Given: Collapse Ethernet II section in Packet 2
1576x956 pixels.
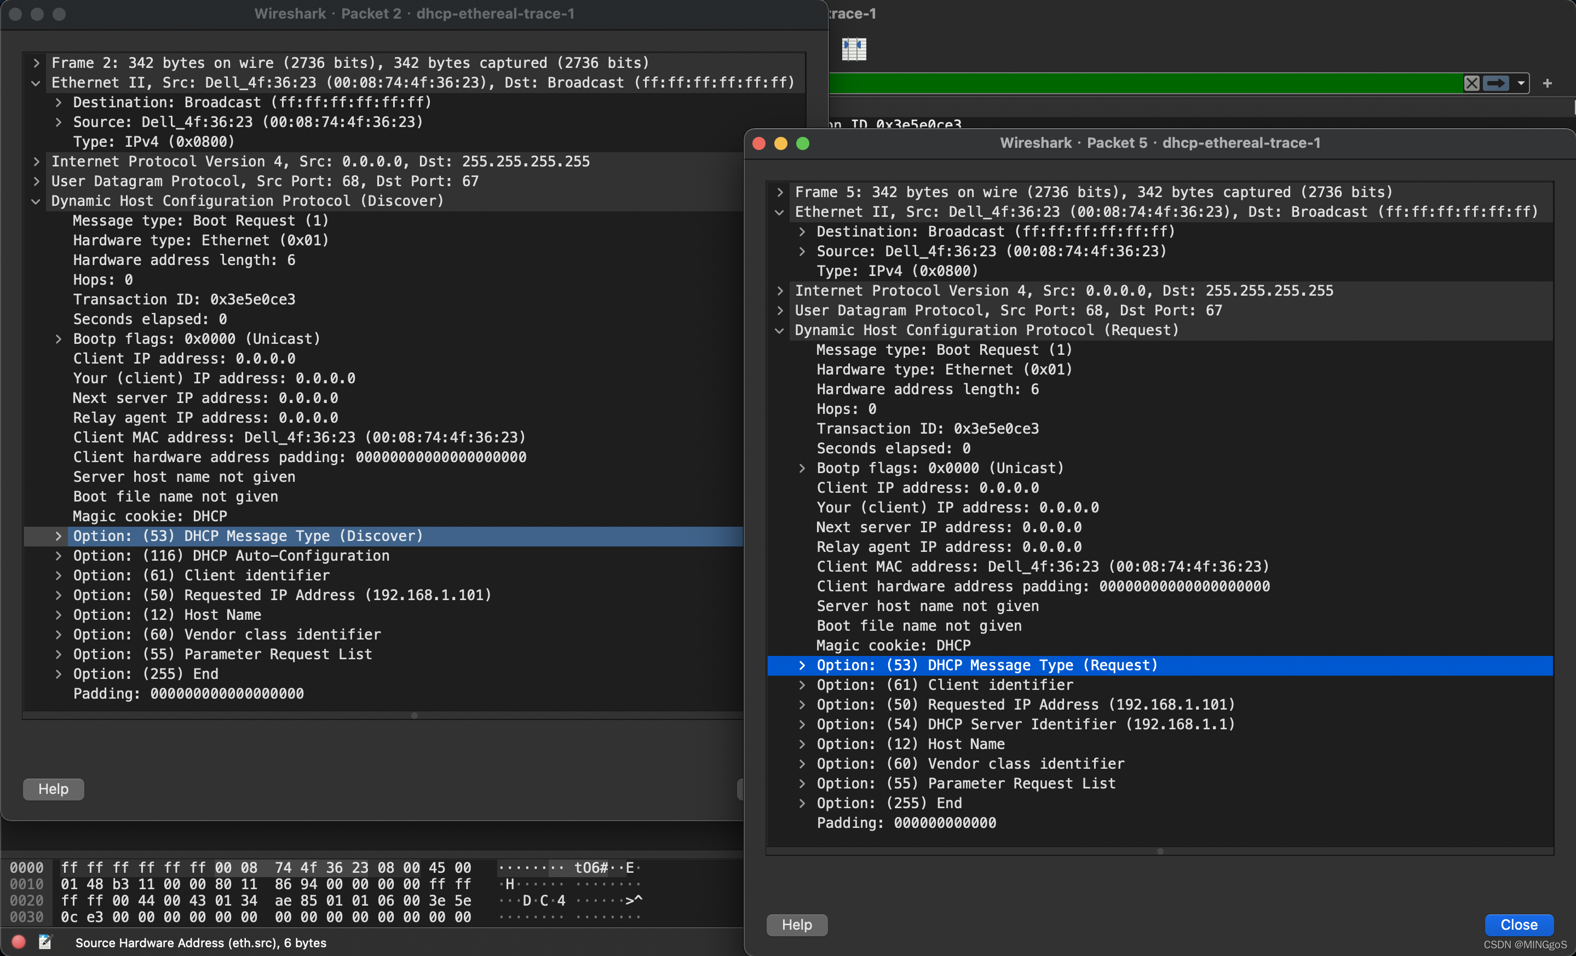Looking at the screenshot, I should pyautogui.click(x=37, y=83).
